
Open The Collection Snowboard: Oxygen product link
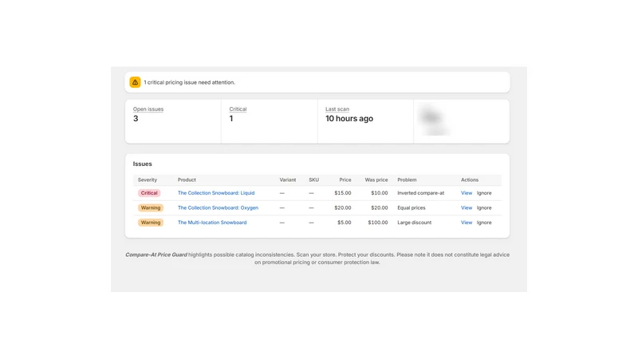pos(218,207)
